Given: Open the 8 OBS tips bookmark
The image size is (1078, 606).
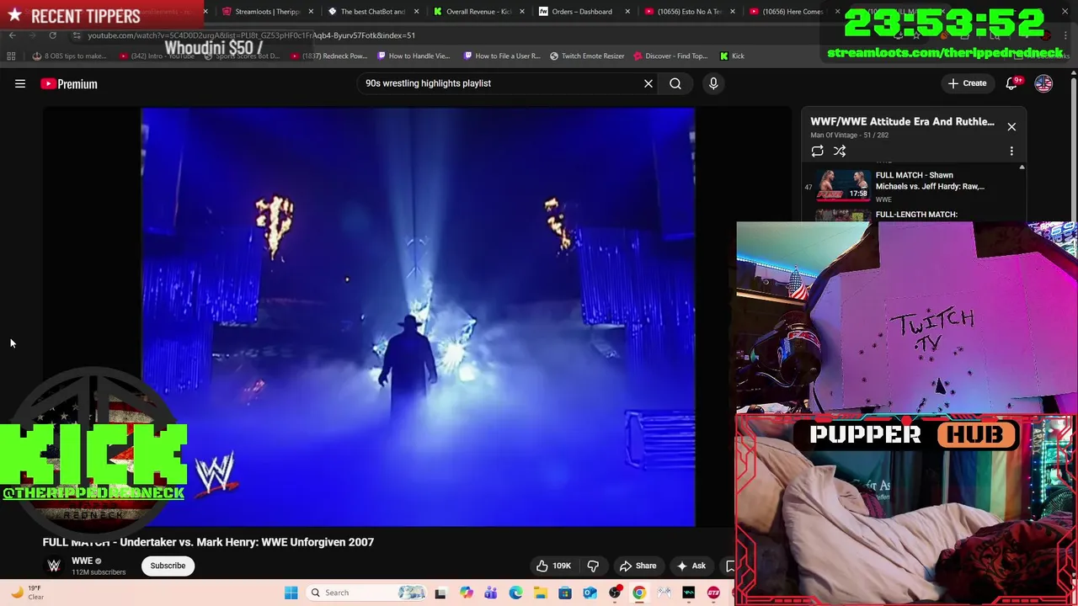Looking at the screenshot, I should [x=69, y=56].
